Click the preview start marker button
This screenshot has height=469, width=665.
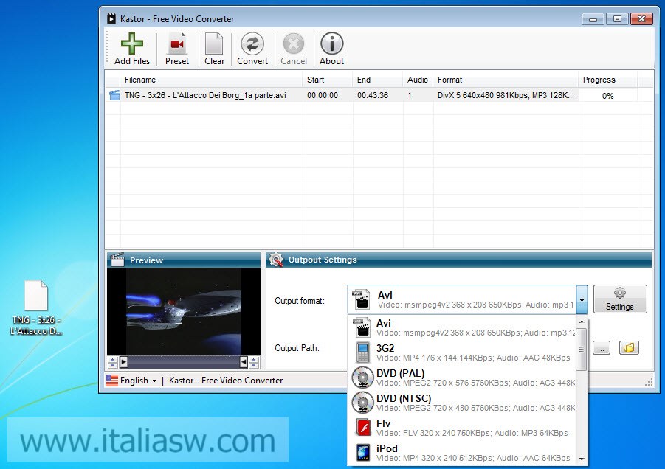click(x=124, y=362)
